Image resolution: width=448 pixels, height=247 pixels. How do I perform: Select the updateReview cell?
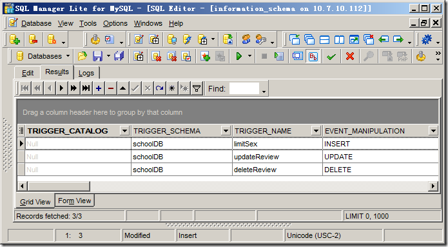pyautogui.click(x=277, y=157)
